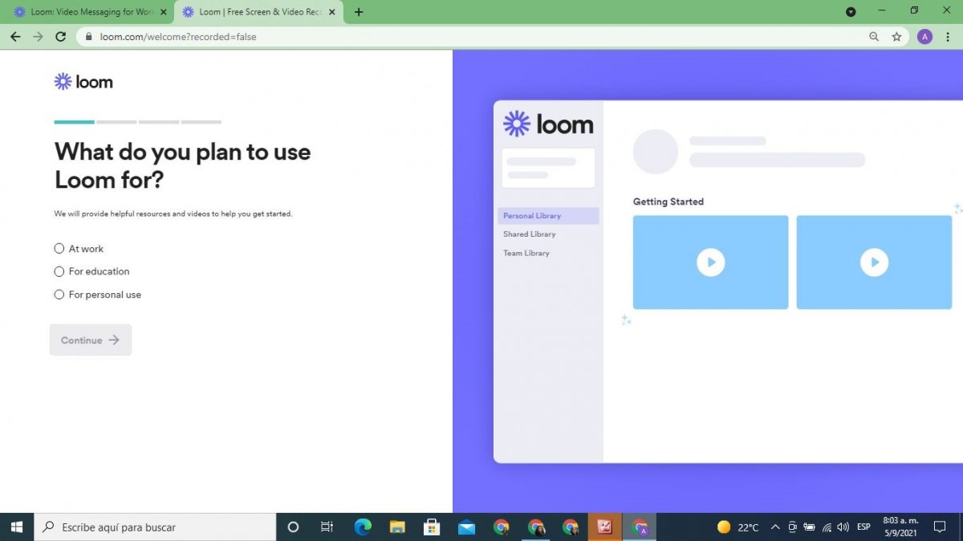Screen dimensions: 963x541
Task: Open the Mail app from the taskbar
Action: coord(466,527)
